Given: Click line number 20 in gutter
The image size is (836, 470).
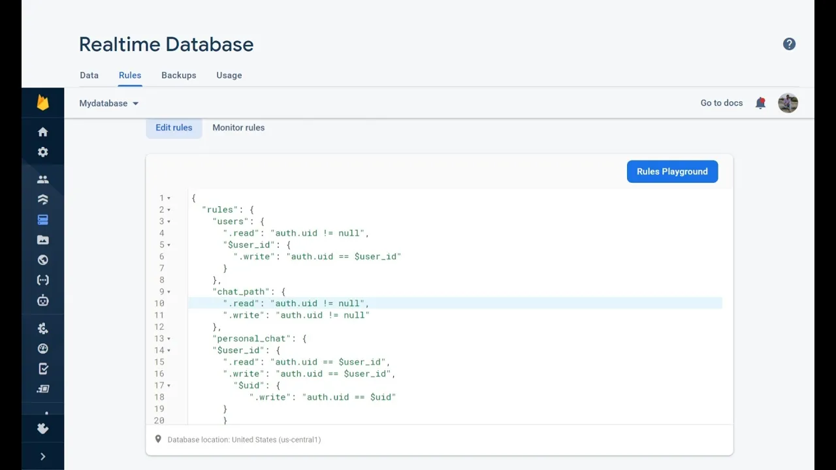Looking at the screenshot, I should coord(159,420).
